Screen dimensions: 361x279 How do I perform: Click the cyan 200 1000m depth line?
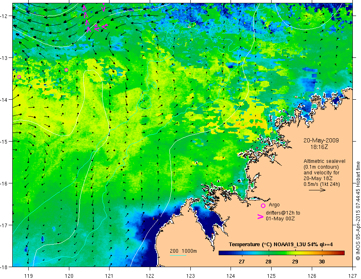coord(178,255)
